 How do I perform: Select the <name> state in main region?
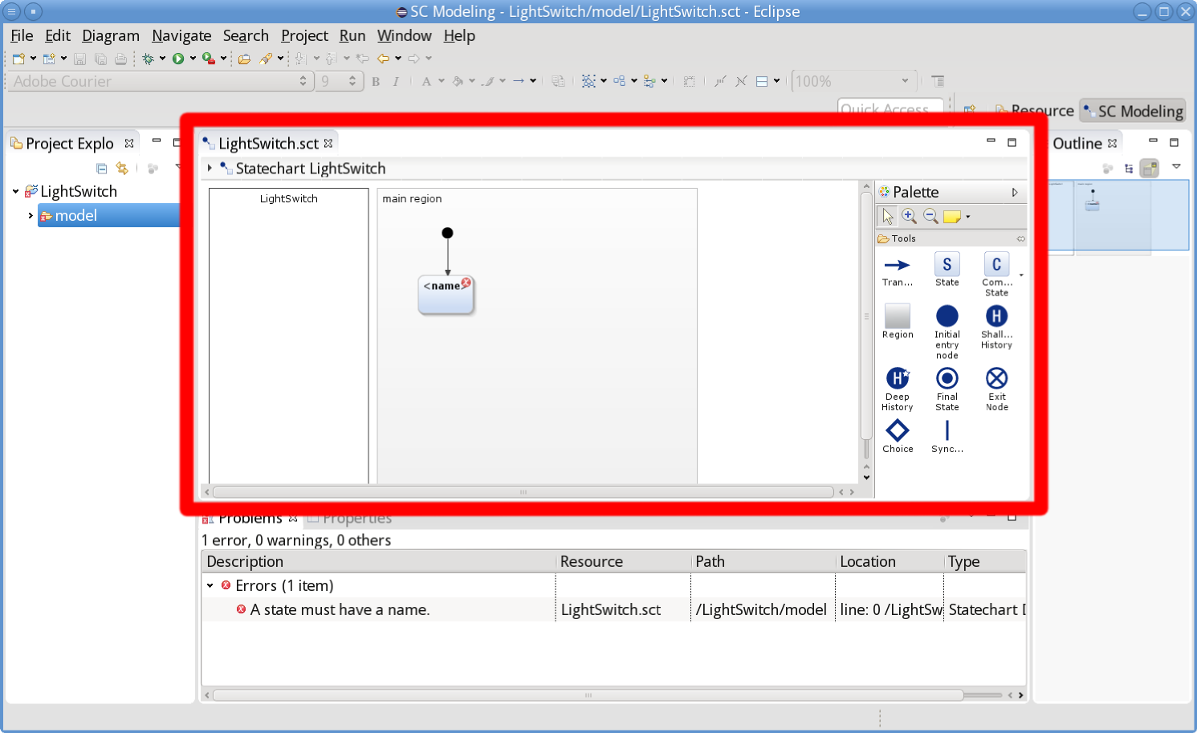[x=446, y=295]
